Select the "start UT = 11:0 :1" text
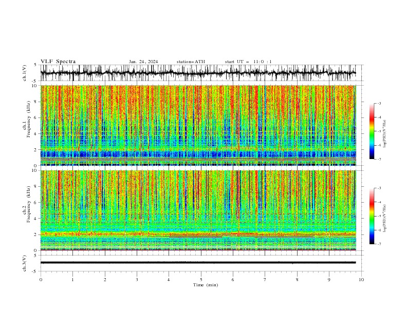The width and height of the screenshot is (407, 314). tap(248, 62)
